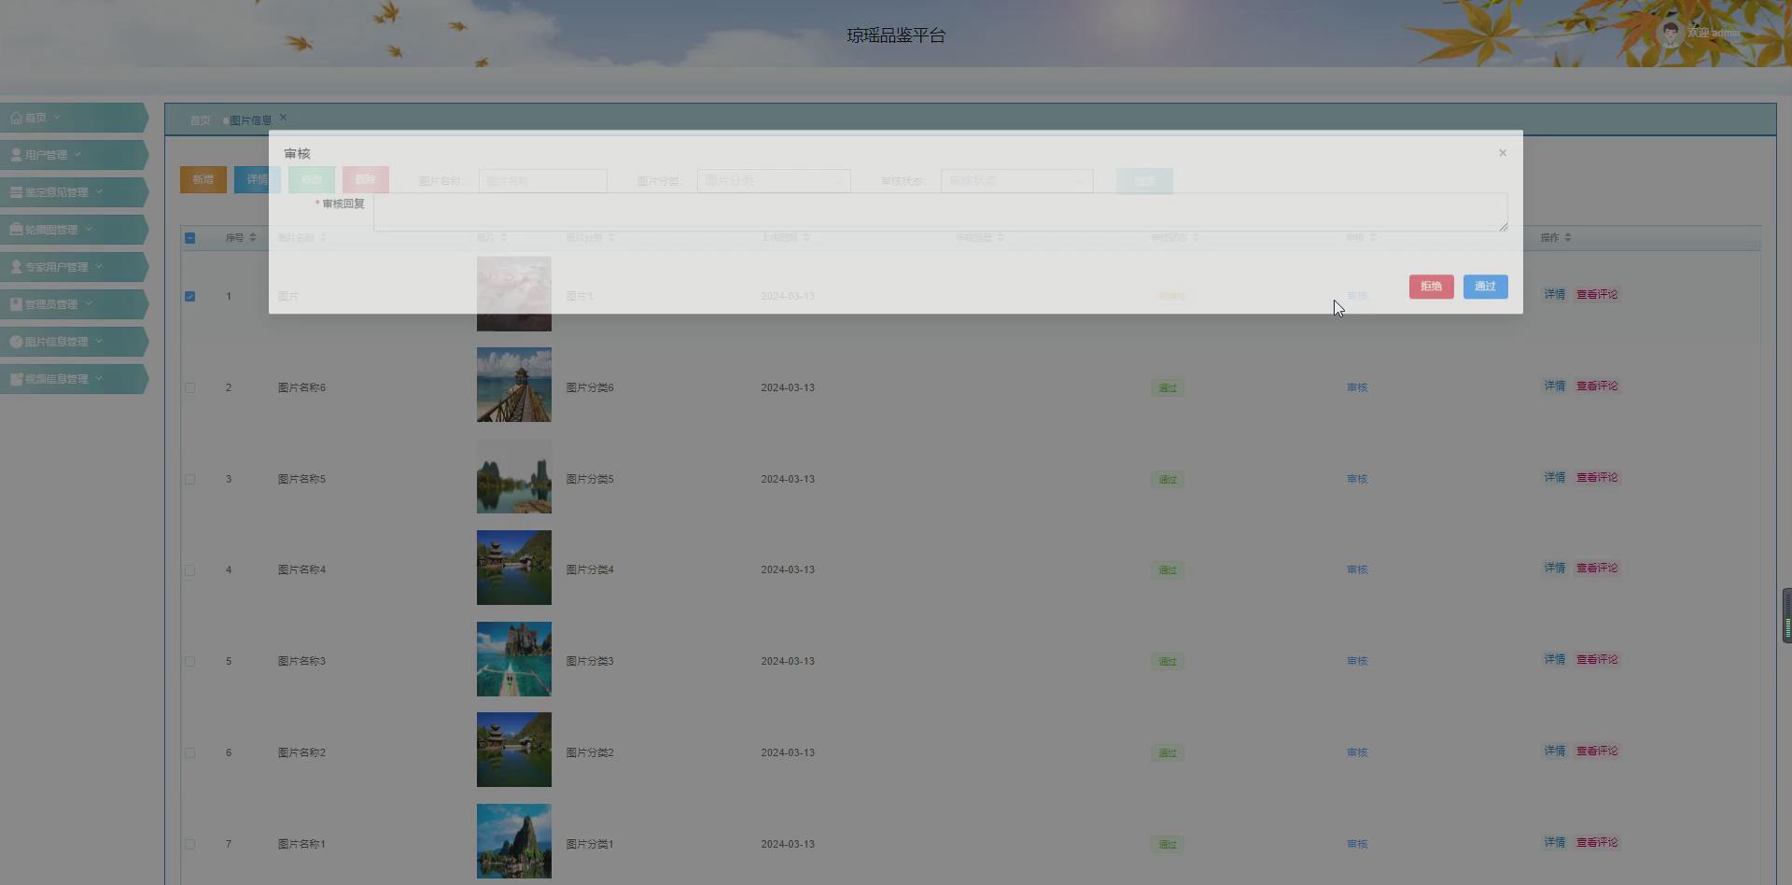The image size is (1792, 885).
Task: Open the thumbnail in 图片名称2 row
Action: (514, 750)
